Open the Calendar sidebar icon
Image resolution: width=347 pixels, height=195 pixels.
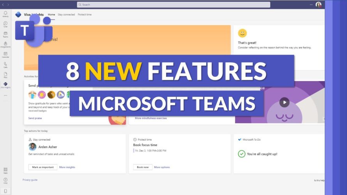pos(5,55)
